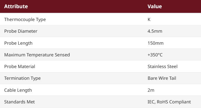Select the Probe Material attribute

[x=20, y=67]
